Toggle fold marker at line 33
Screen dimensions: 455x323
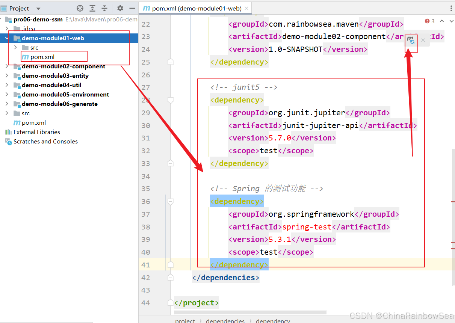[x=171, y=163]
